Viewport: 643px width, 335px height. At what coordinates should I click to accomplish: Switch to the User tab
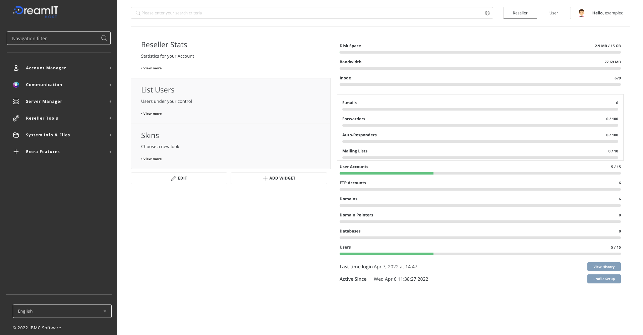(x=553, y=13)
